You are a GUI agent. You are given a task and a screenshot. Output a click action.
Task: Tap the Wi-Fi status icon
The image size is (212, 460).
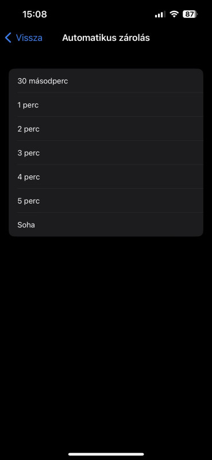(x=174, y=14)
